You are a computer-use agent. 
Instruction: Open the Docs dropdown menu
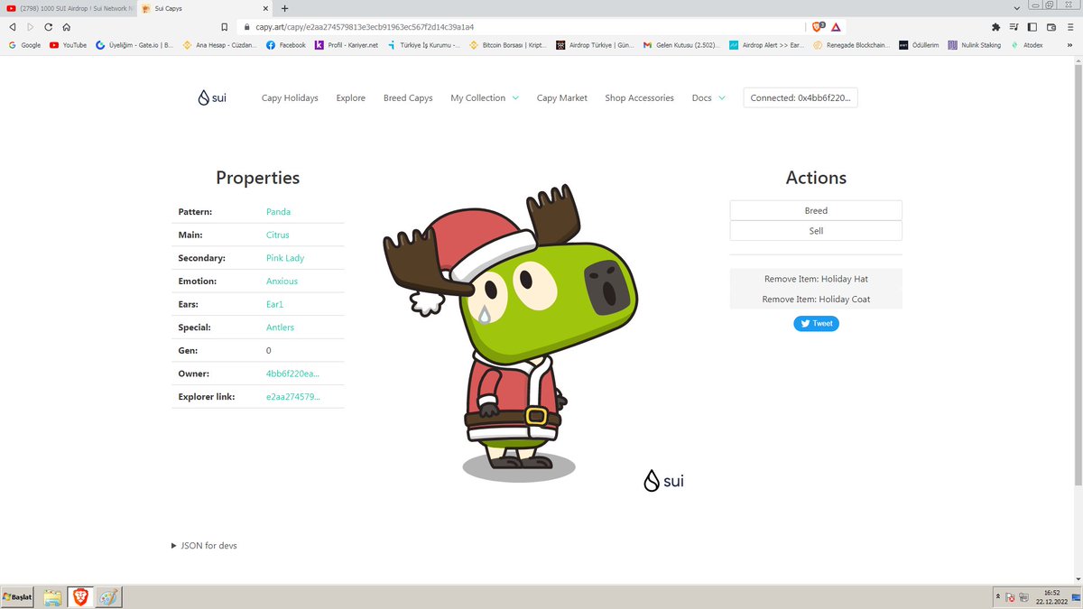click(703, 97)
